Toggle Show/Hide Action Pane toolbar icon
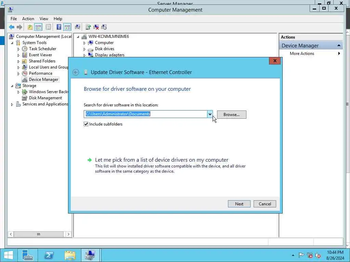The image size is (350, 262). click(67, 27)
